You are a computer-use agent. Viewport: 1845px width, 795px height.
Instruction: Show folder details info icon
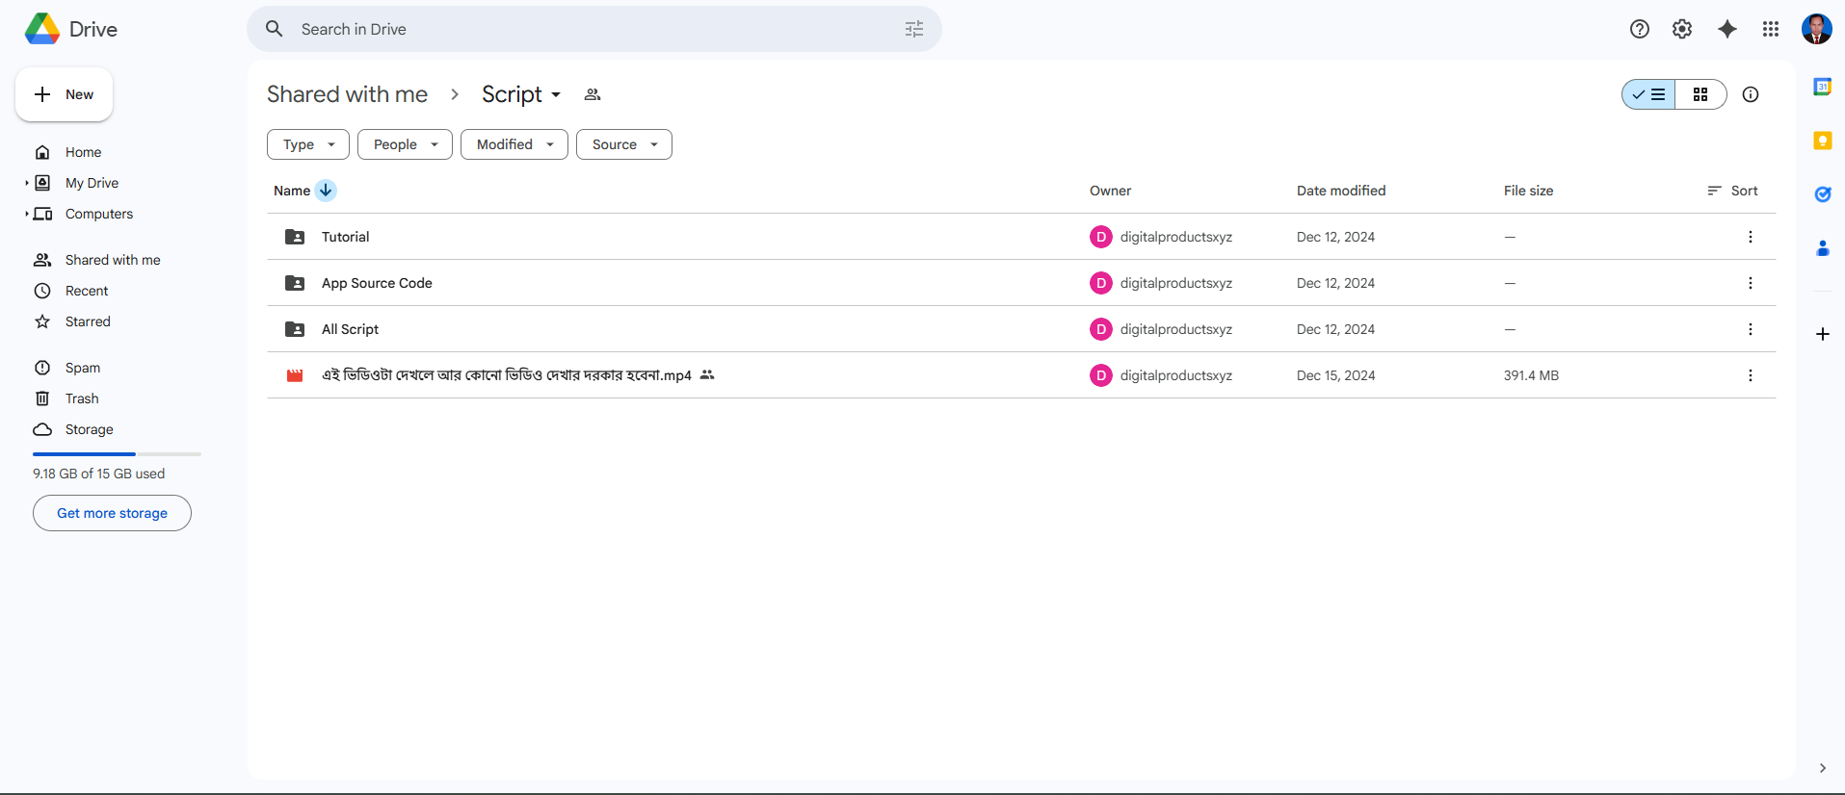pyautogui.click(x=1750, y=94)
